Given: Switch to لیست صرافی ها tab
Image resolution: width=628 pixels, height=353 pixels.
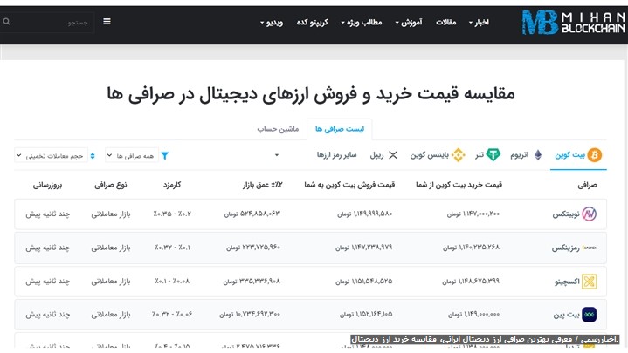Looking at the screenshot, I should pos(340,129).
